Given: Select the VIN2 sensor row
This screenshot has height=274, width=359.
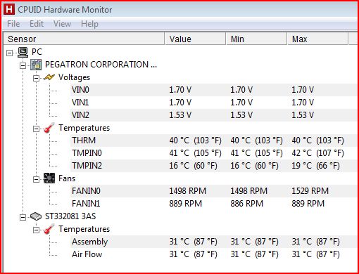Looking at the screenshot, I should 213,115.
